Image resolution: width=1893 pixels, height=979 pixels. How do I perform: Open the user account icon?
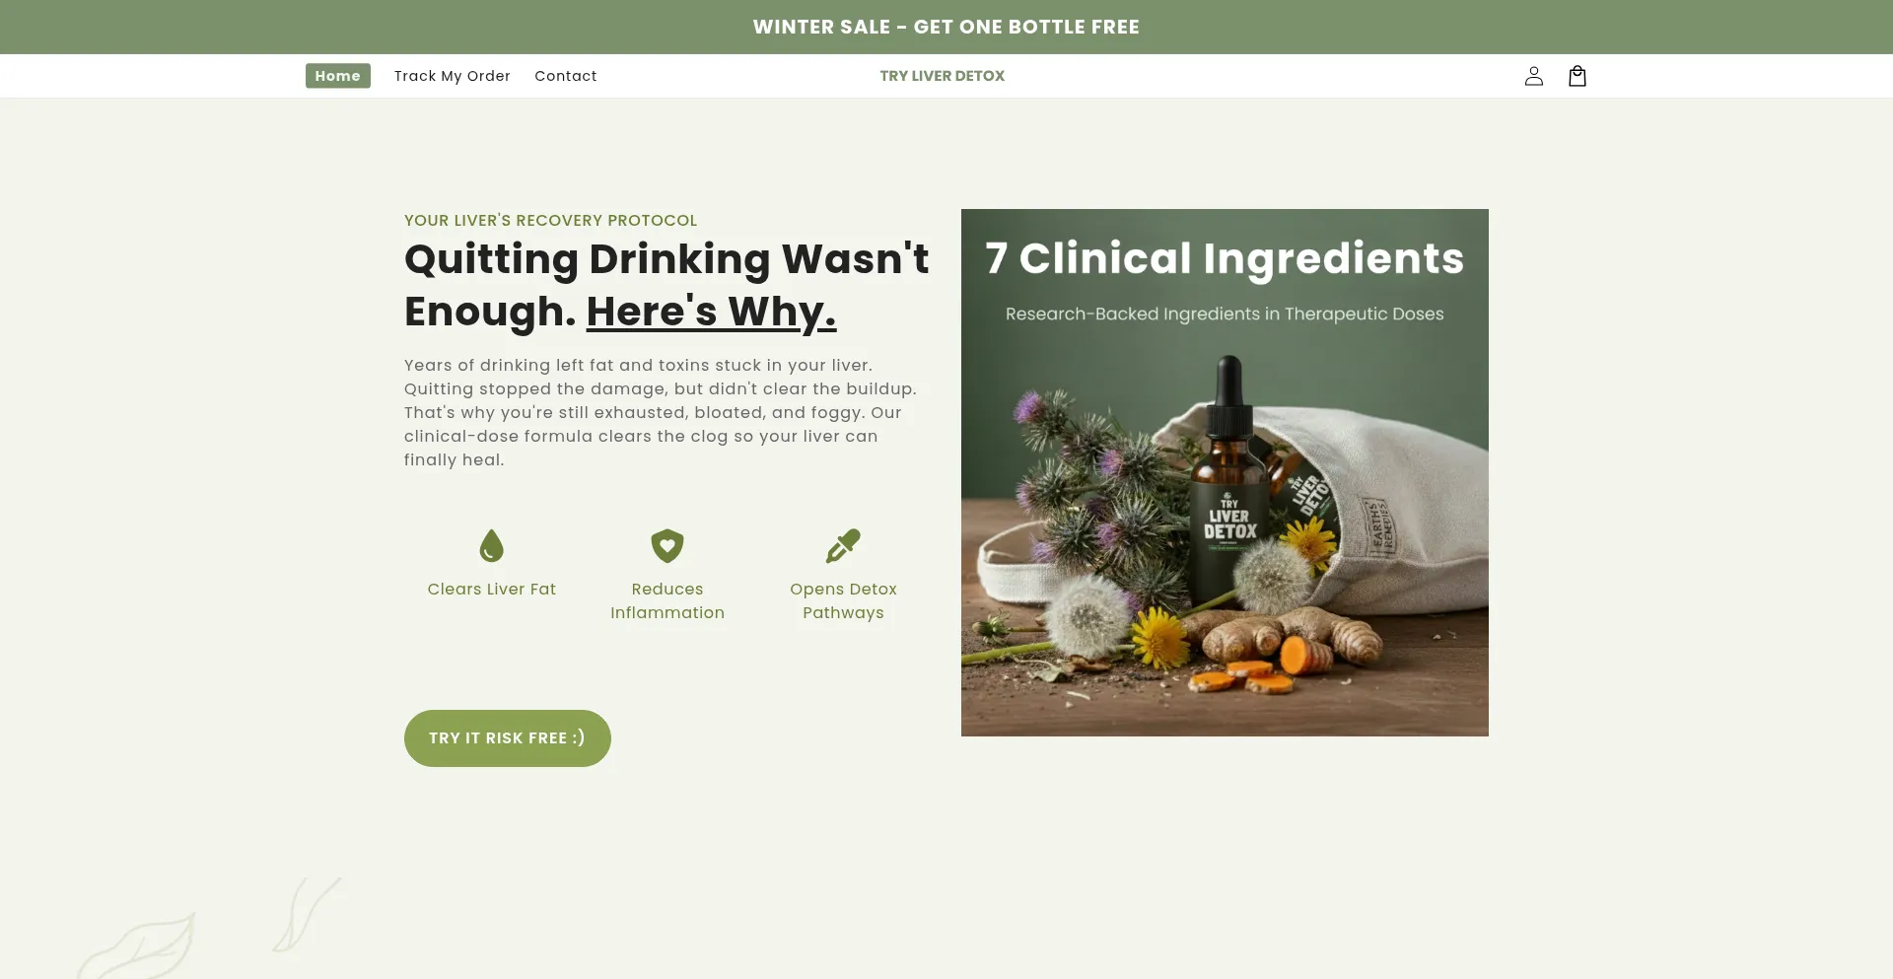(x=1533, y=76)
